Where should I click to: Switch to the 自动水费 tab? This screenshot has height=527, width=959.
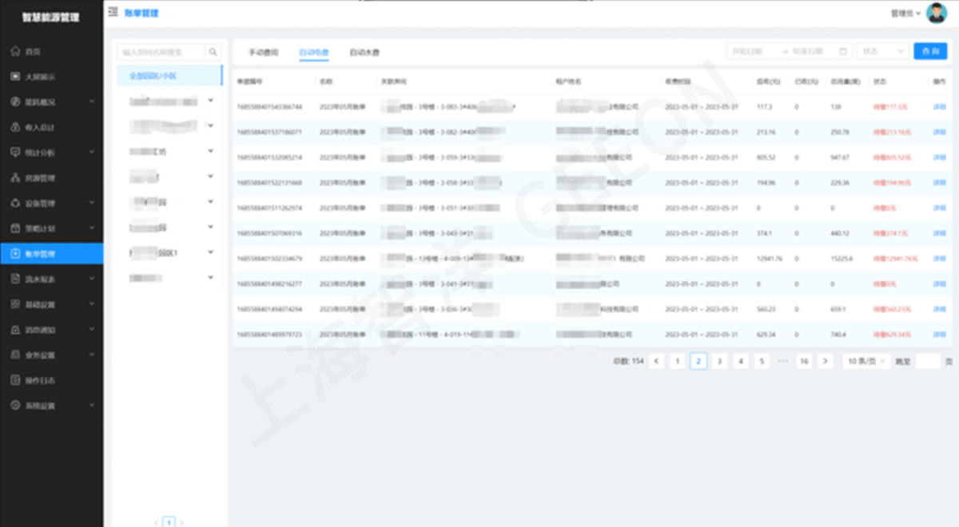364,53
